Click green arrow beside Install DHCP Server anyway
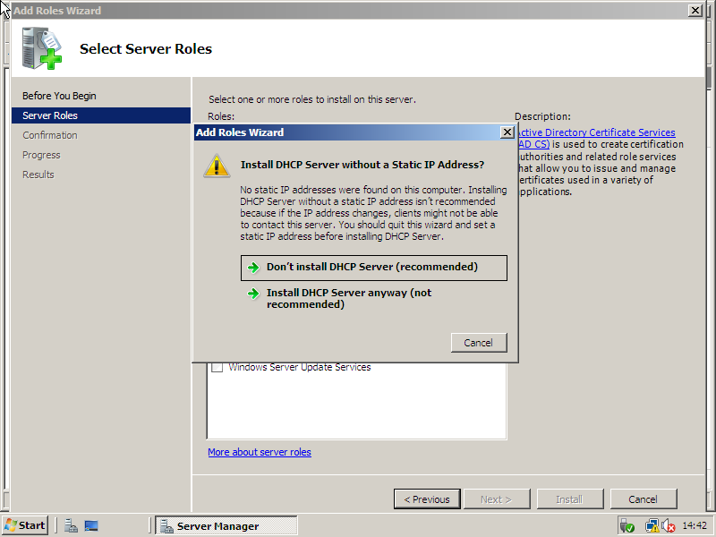 tap(253, 294)
